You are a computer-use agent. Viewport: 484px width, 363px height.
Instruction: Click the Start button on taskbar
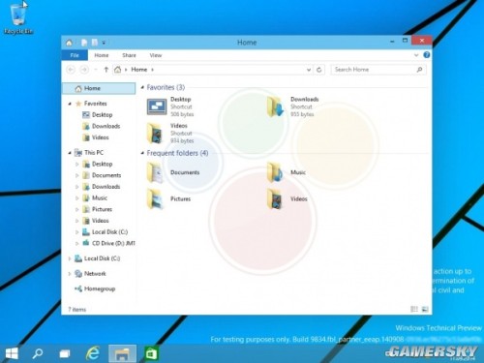pyautogui.click(x=12, y=353)
